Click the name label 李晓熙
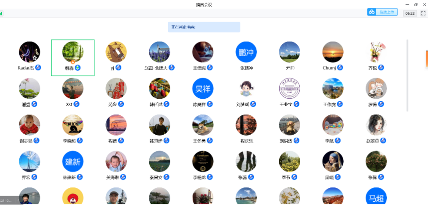Image resolution: width=428 pixels, height=222 pixels. click(69, 141)
